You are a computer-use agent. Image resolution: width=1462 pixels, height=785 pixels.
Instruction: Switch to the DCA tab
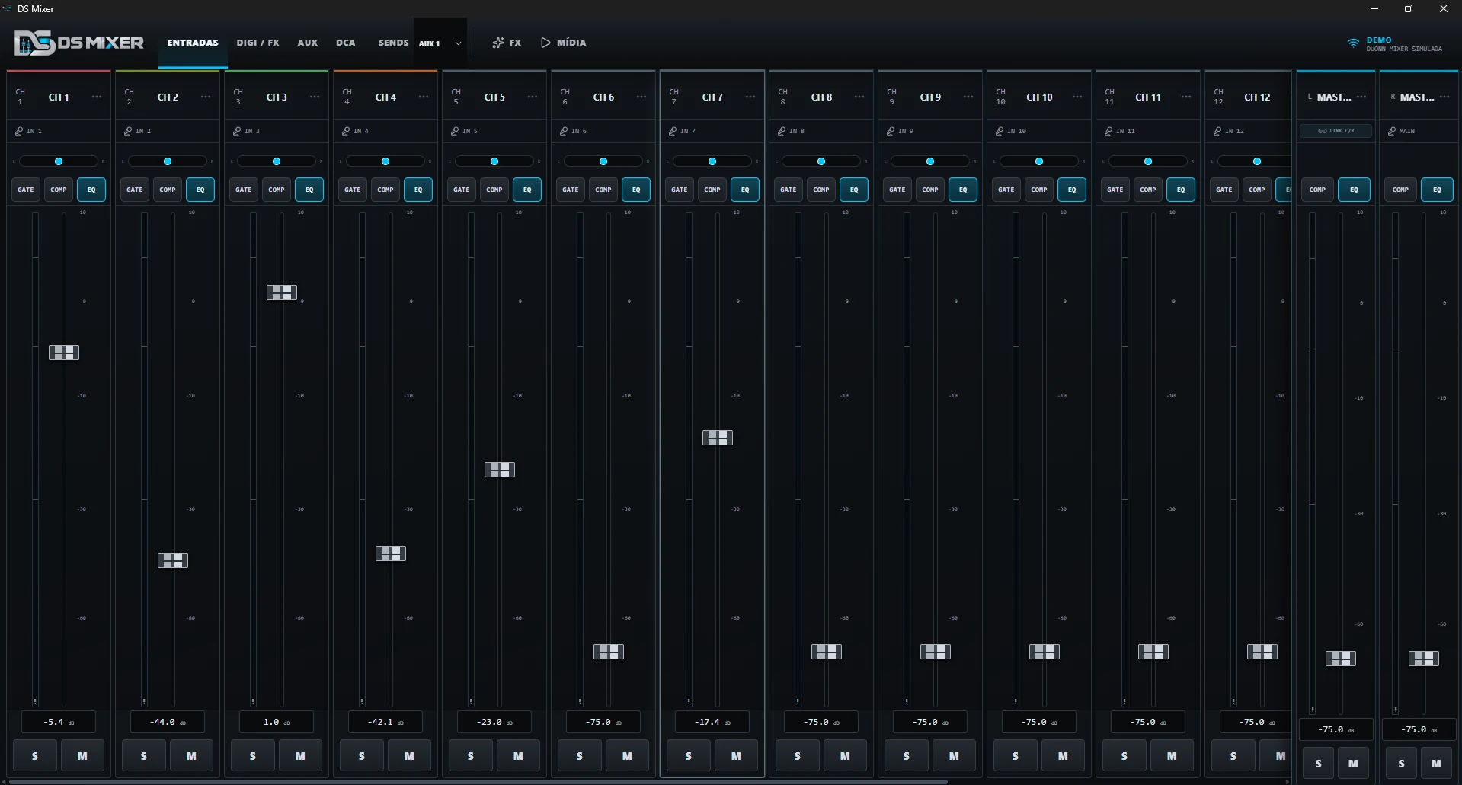pyautogui.click(x=346, y=43)
